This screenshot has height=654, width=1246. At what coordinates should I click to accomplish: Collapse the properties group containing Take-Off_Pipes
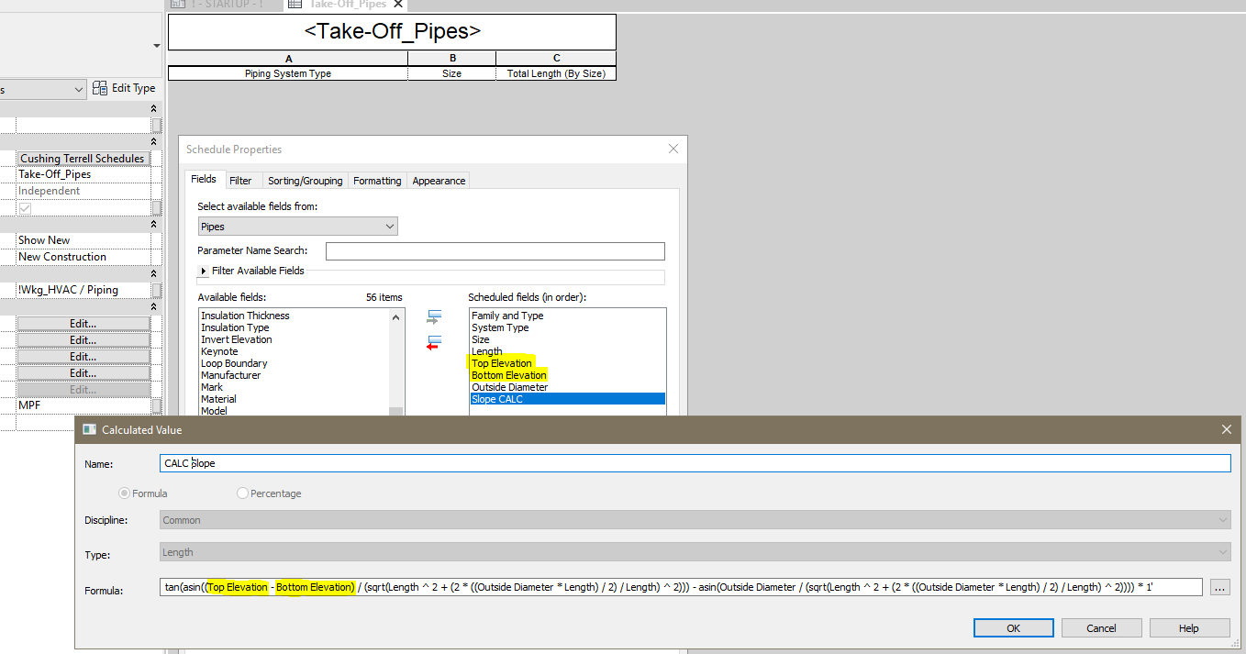153,142
